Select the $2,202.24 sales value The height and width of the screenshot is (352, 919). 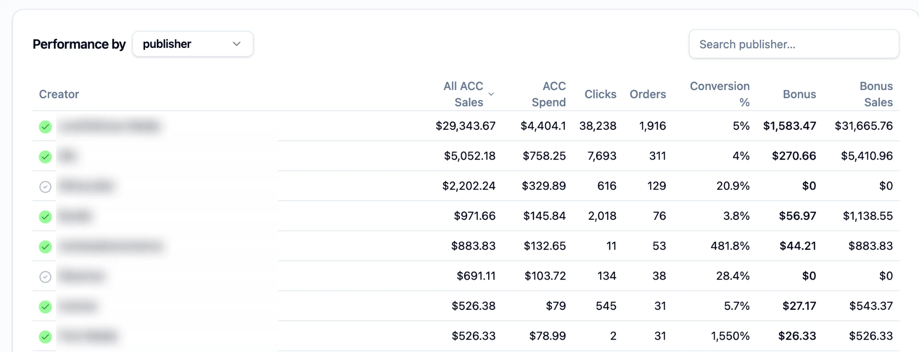pos(469,186)
